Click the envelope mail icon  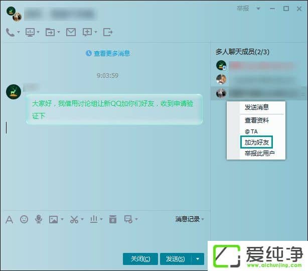(x=71, y=32)
